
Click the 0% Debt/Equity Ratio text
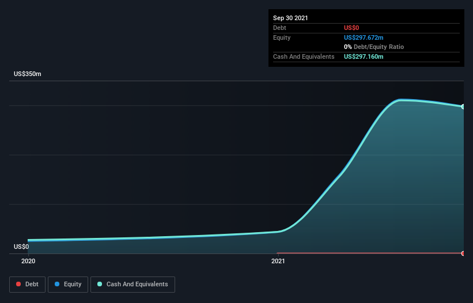374,47
